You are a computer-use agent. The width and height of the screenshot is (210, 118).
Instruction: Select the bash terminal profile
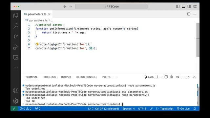149,77
